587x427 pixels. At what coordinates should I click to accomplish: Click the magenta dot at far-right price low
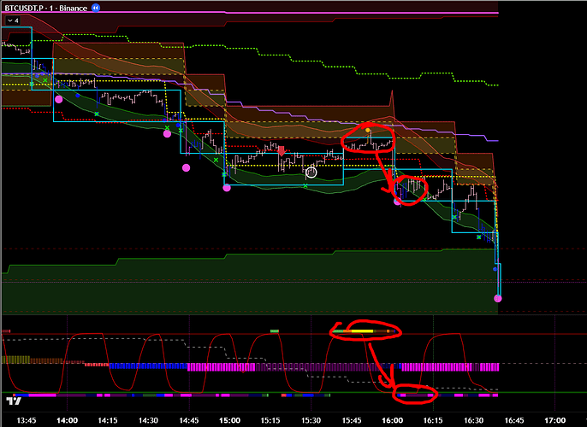[x=498, y=298]
